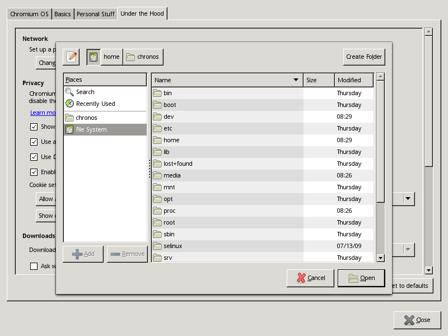Screen dimensions: 448x336
Task: Click the file system root path icon
Action: coord(93,57)
